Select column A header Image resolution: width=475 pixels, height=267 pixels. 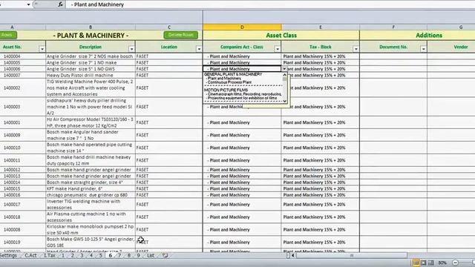tap(12, 27)
